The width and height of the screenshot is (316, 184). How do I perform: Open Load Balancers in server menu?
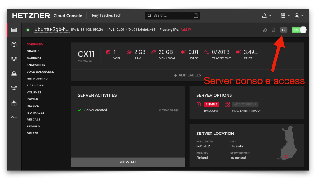click(40, 72)
